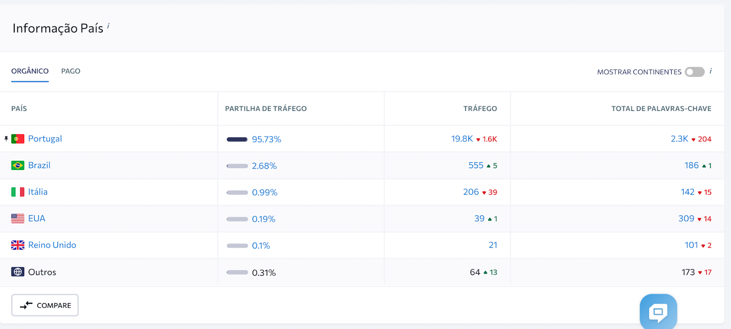The width and height of the screenshot is (731, 329).
Task: Open the EUA country link
Action: point(37,218)
